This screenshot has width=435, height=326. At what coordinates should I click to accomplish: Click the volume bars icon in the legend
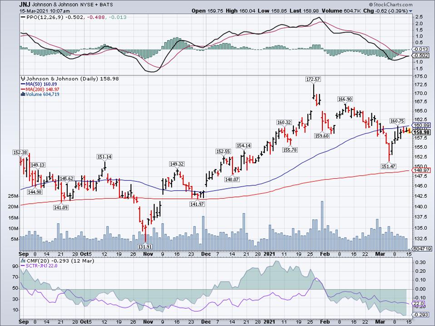coord(23,95)
